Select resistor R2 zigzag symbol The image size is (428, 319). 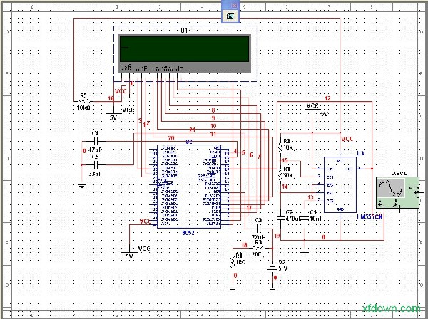[280, 147]
